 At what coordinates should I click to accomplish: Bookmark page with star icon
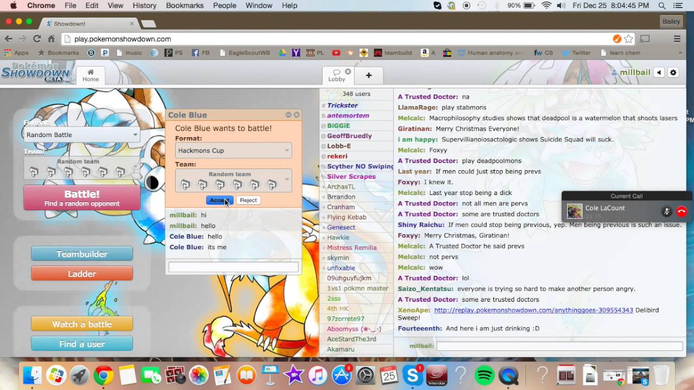(x=628, y=39)
